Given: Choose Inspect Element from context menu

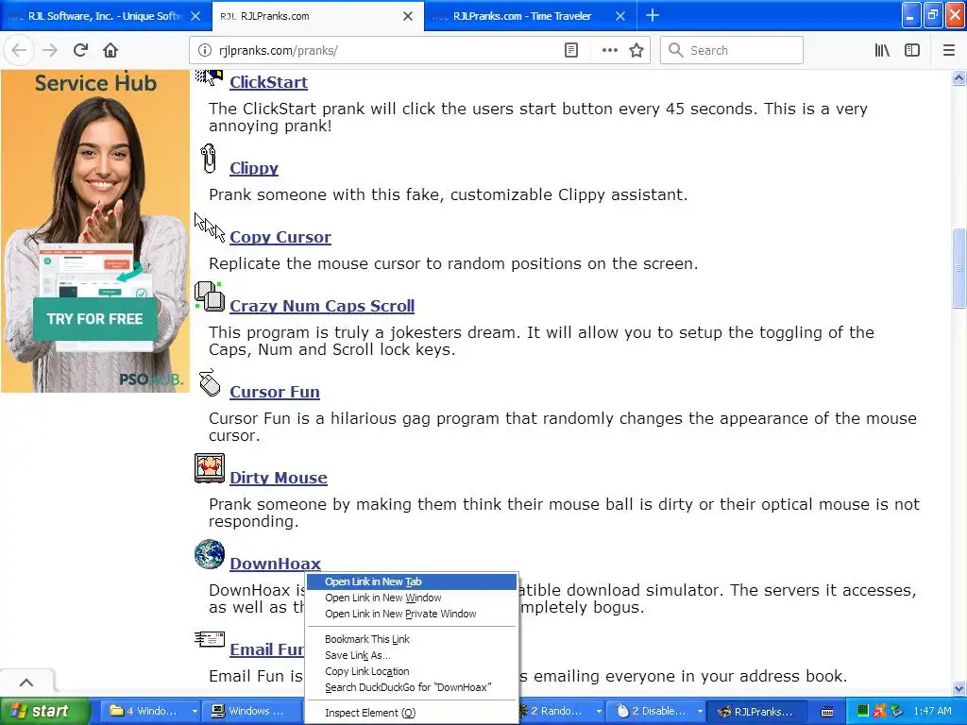Looking at the screenshot, I should tap(412, 713).
